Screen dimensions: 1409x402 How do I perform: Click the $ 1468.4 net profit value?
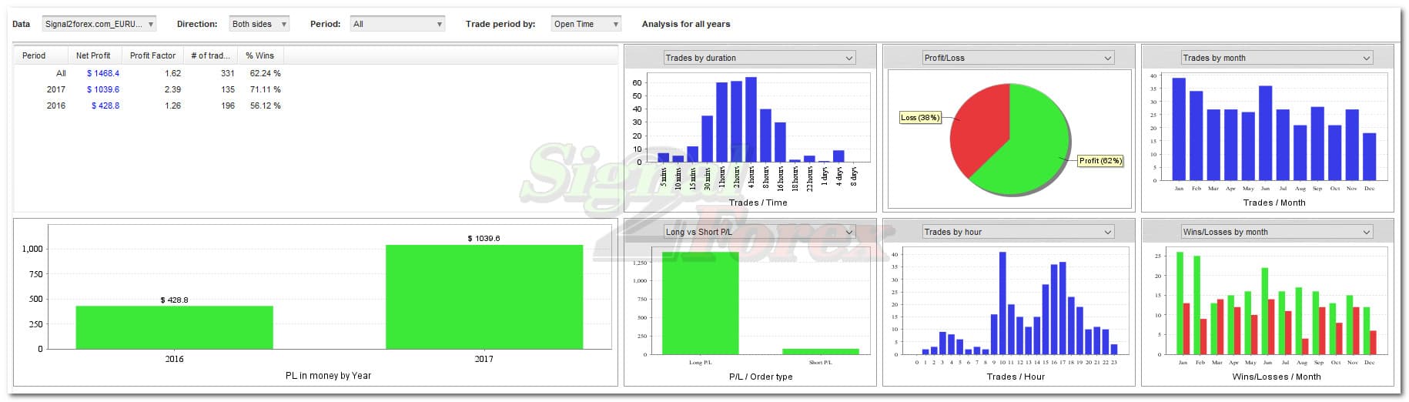point(103,73)
